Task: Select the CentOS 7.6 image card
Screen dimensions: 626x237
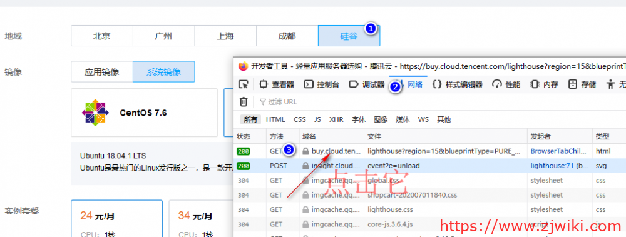Action: pyautogui.click(x=144, y=113)
